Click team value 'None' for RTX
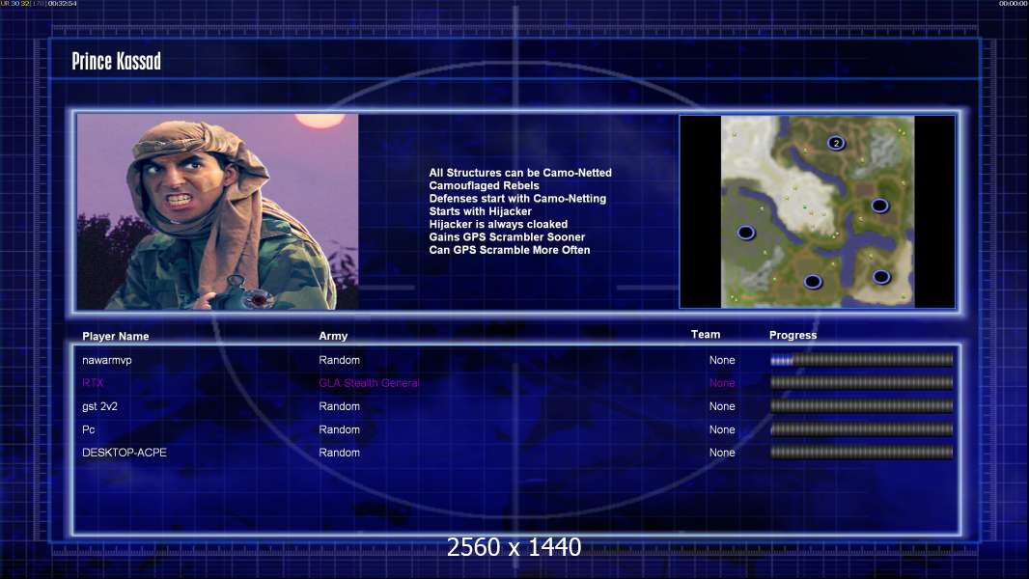This screenshot has width=1029, height=579. [722, 383]
